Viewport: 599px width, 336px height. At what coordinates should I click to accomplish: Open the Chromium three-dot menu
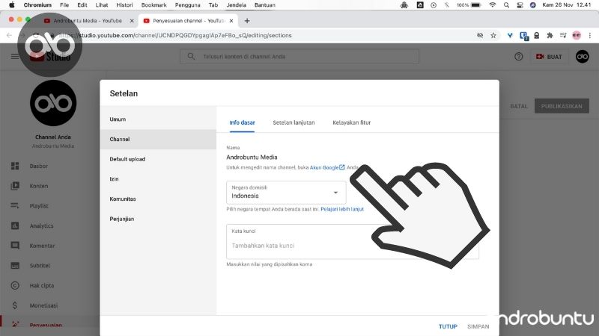coord(590,35)
